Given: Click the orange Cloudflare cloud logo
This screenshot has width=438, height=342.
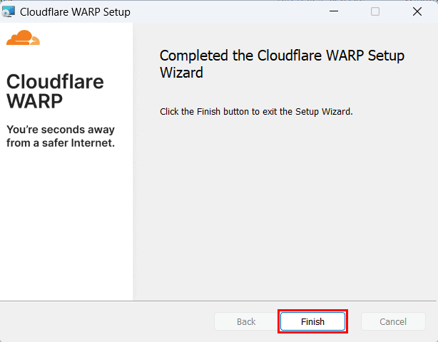Looking at the screenshot, I should (24, 37).
